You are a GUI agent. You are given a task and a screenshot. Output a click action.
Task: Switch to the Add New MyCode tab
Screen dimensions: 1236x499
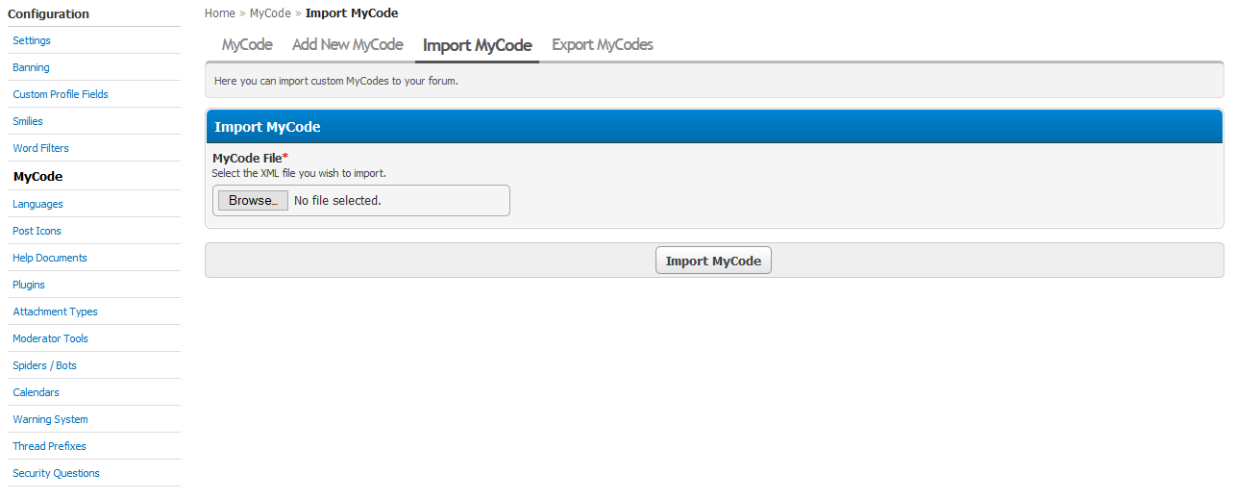point(347,45)
